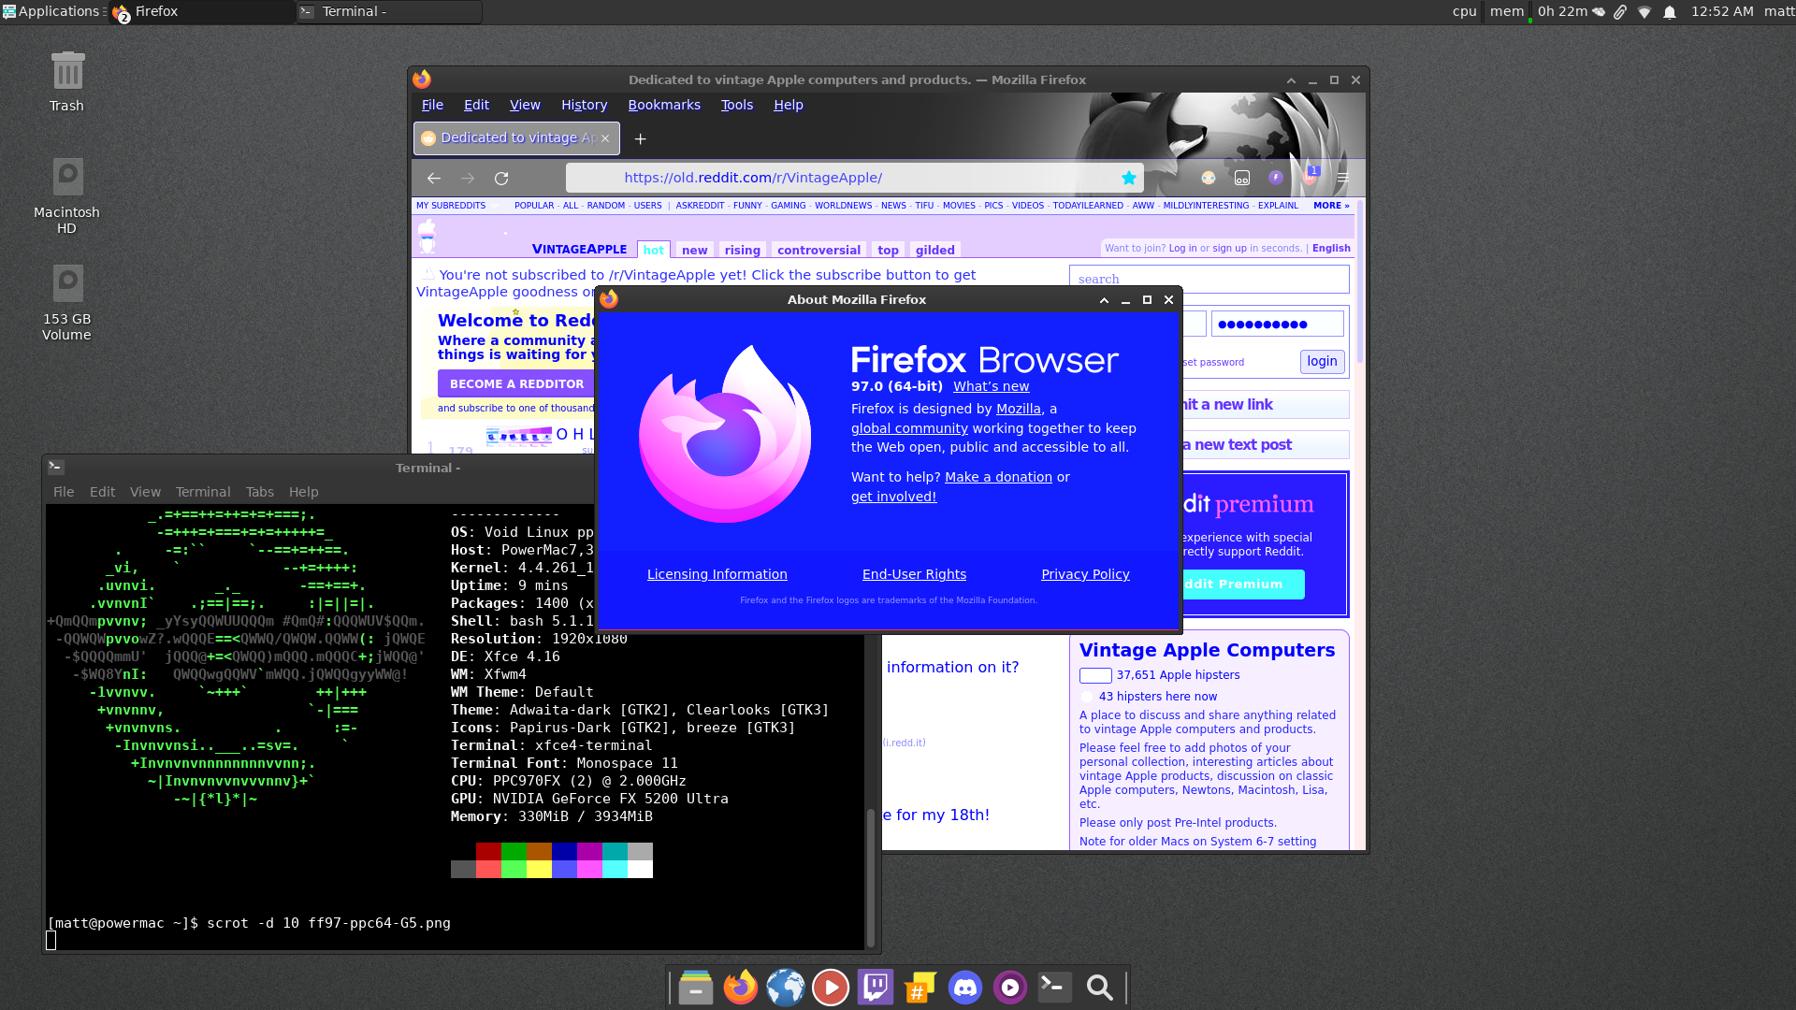Open the hashtag chat app in dock

(x=920, y=988)
